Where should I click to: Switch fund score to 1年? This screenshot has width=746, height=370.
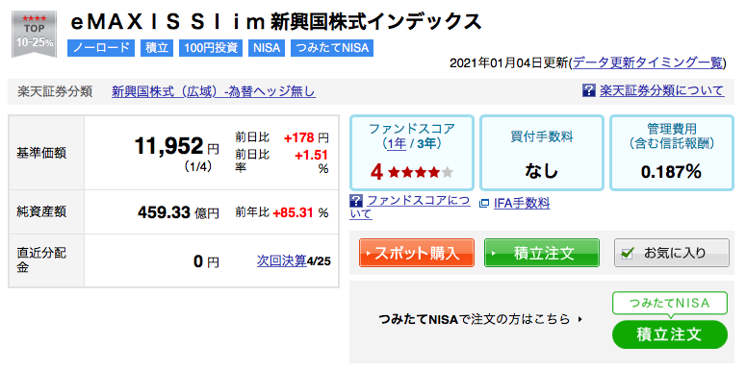point(397,143)
